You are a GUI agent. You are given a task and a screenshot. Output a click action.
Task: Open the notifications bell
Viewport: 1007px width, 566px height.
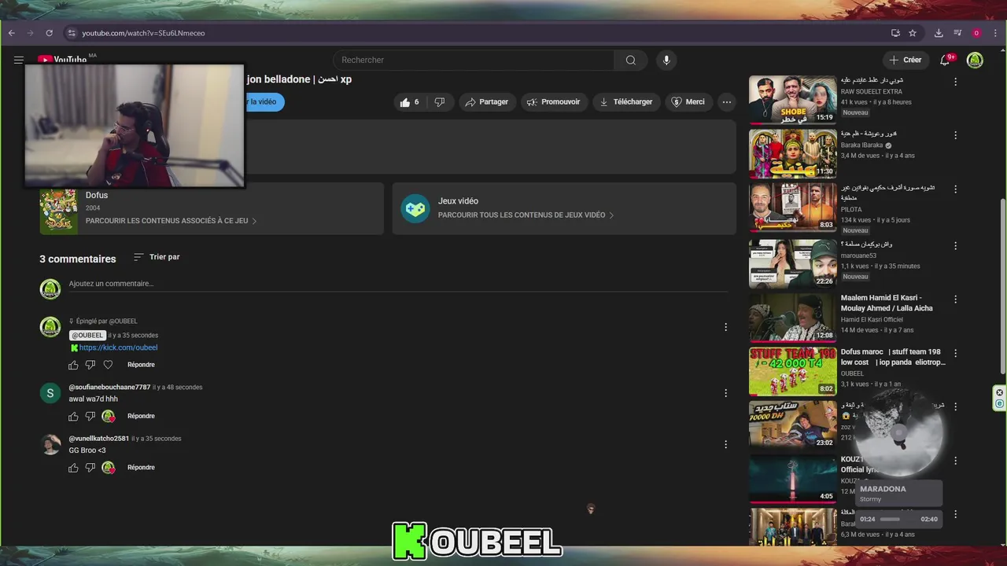(946, 60)
